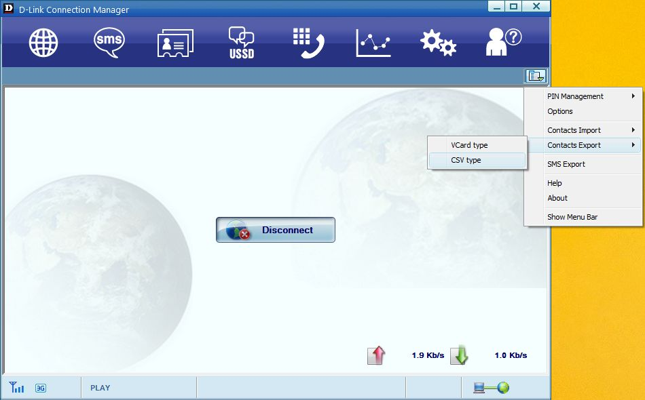Open the SMS messages icon
Screen dimensions: 645x400
coord(109,43)
